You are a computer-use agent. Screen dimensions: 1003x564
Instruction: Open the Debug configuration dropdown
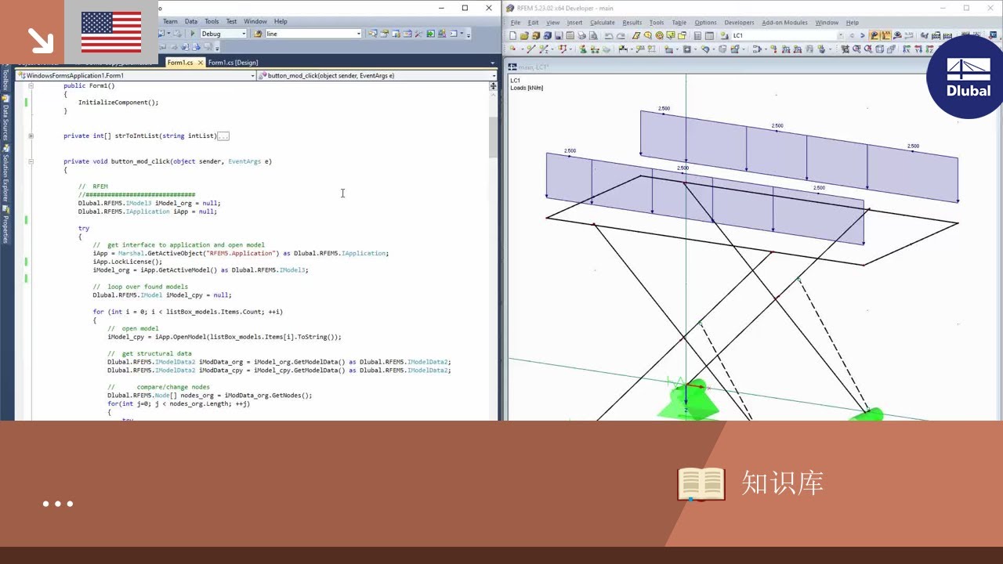coord(244,34)
